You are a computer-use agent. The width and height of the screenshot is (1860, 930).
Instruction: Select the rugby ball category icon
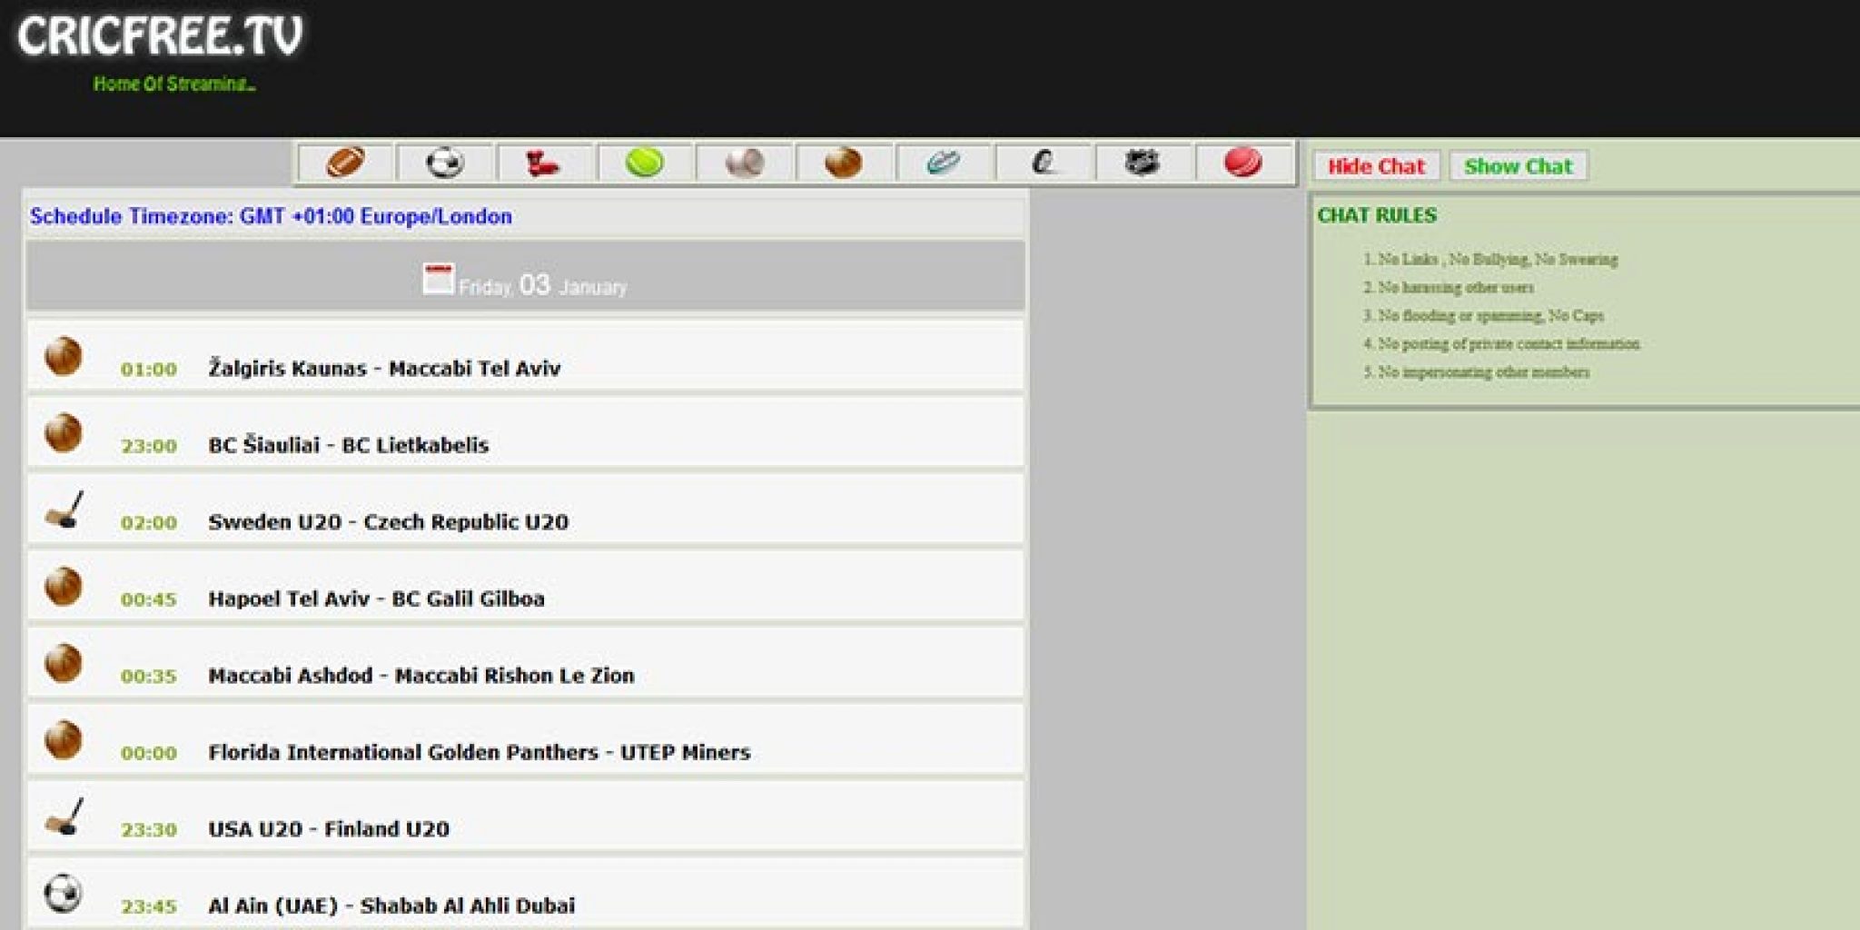[944, 163]
